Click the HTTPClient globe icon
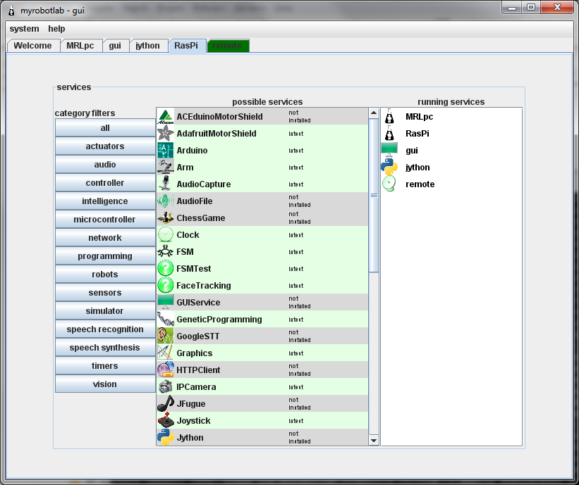 coord(166,370)
